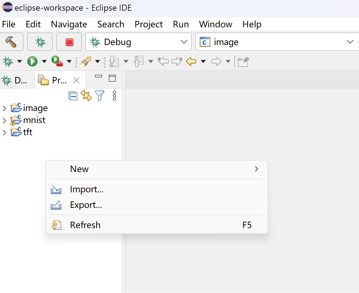Open the New submenu in context menu
Image resolution: width=359 pixels, height=293 pixels.
coord(156,169)
